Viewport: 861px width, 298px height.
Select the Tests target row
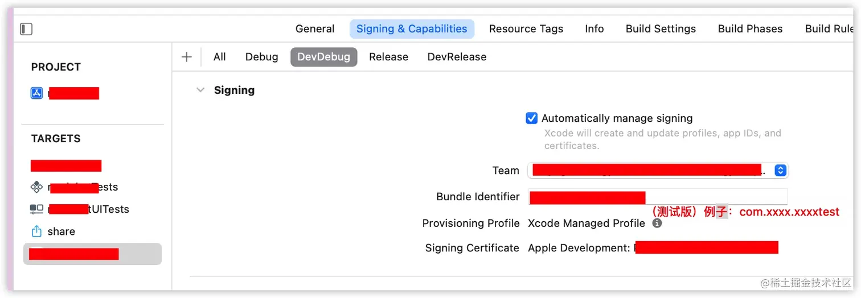click(x=92, y=187)
